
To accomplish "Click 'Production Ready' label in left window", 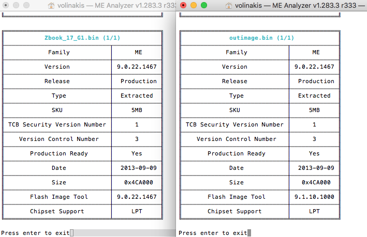I will click(59, 154).
